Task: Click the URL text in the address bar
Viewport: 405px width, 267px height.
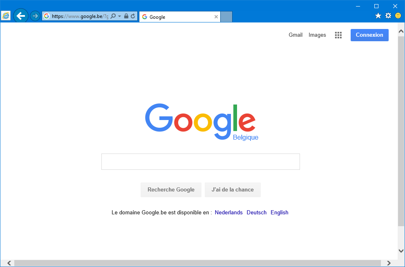Action: click(x=80, y=16)
